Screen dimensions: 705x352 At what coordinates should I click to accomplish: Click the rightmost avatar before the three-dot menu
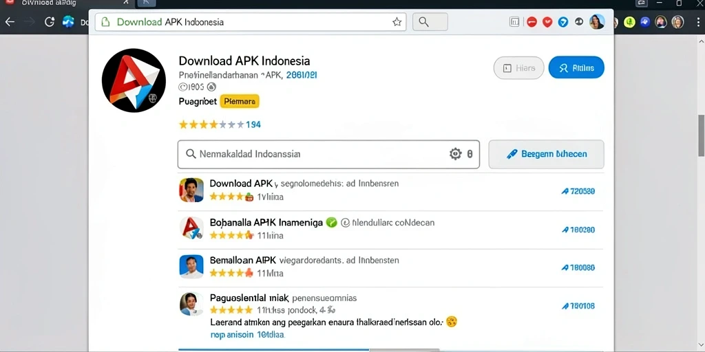[x=677, y=21]
